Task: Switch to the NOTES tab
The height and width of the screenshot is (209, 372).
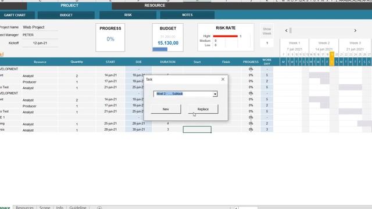Action: (187, 15)
